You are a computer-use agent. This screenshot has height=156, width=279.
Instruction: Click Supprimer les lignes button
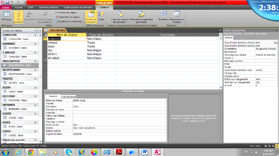coord(67,17)
